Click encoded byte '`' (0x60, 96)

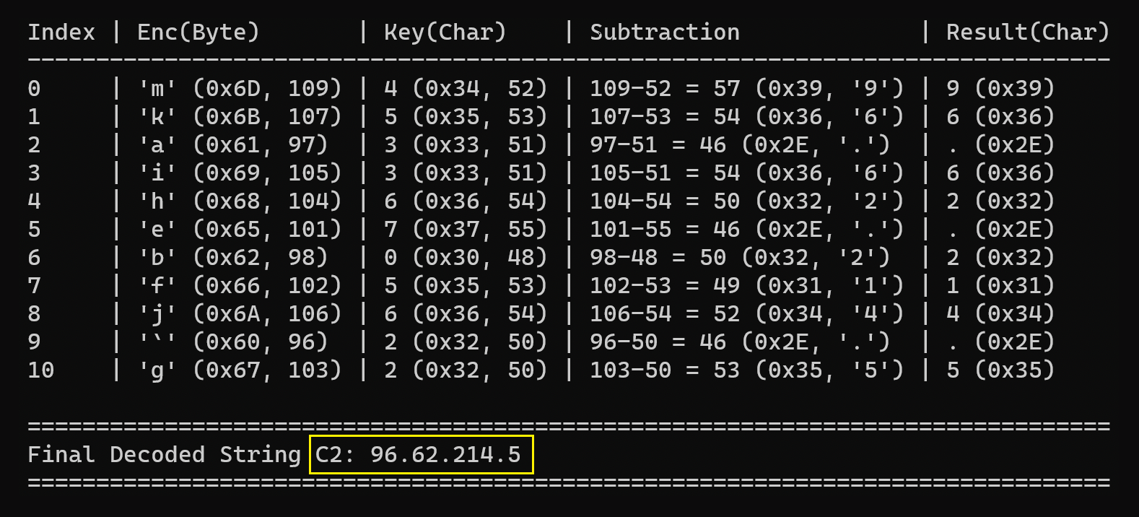[233, 342]
